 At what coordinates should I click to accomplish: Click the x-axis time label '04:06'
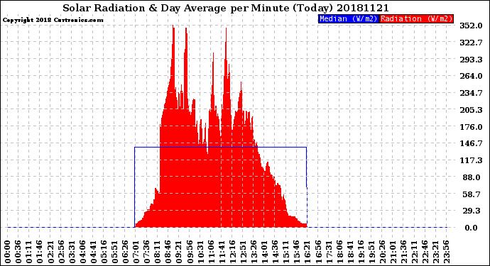[82, 252]
